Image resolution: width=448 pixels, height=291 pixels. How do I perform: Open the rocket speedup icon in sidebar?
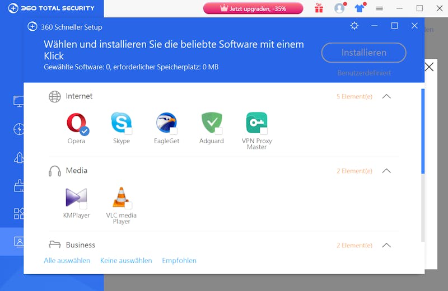[18, 157]
